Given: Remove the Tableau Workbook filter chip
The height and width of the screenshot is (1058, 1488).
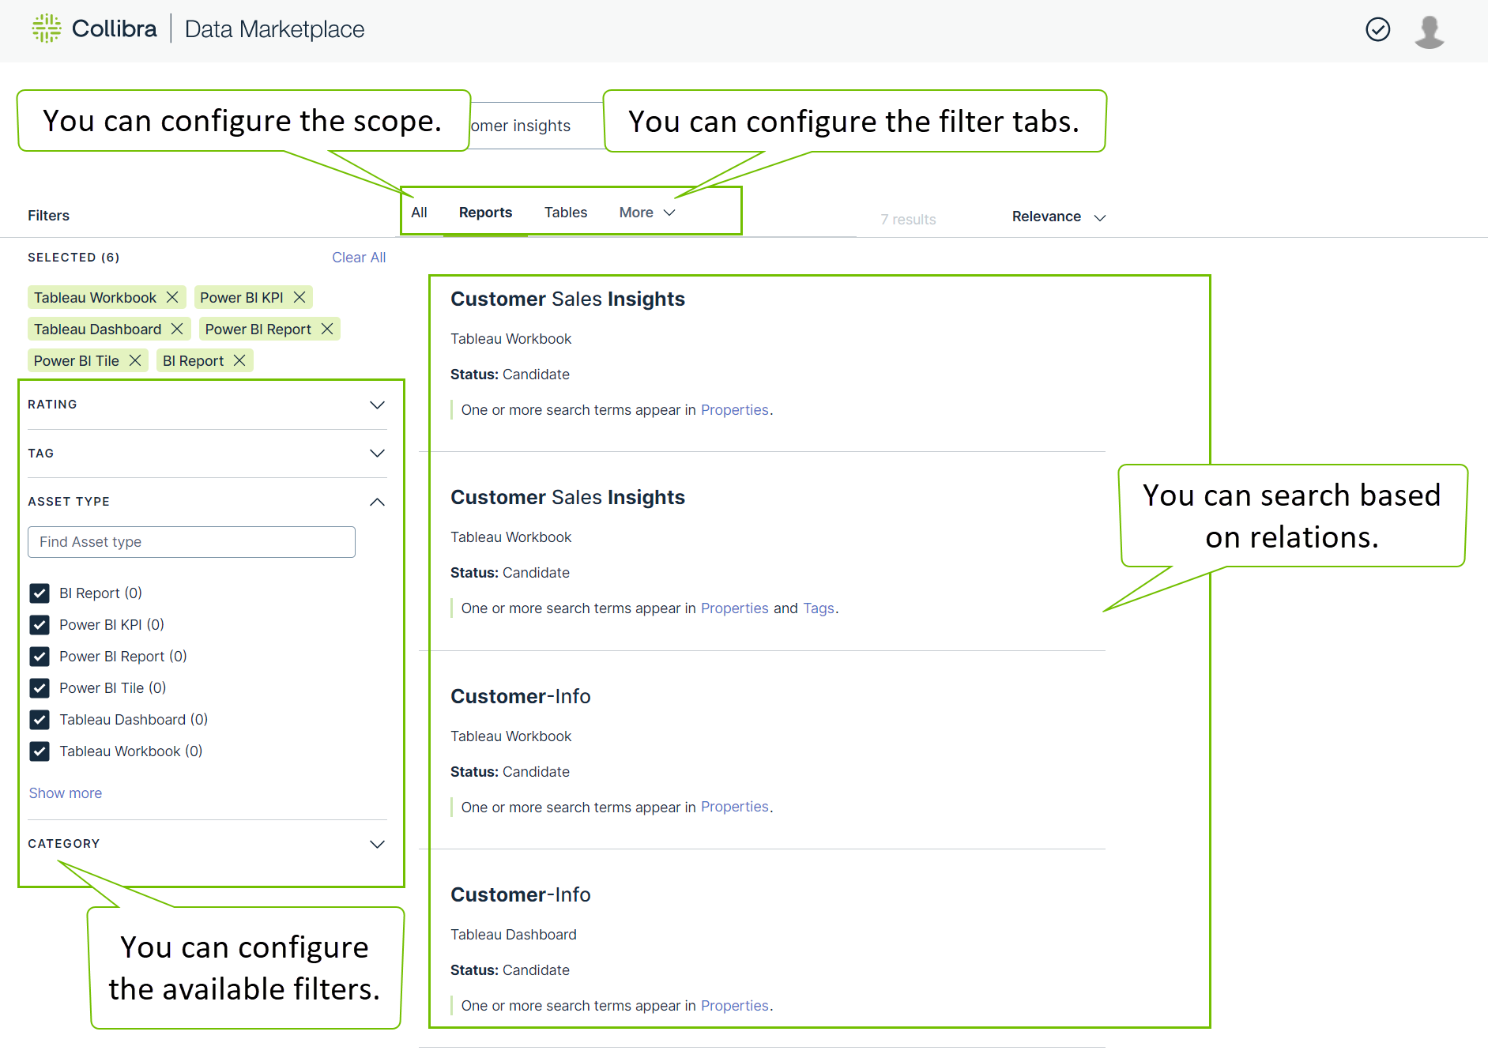Looking at the screenshot, I should click(x=172, y=297).
